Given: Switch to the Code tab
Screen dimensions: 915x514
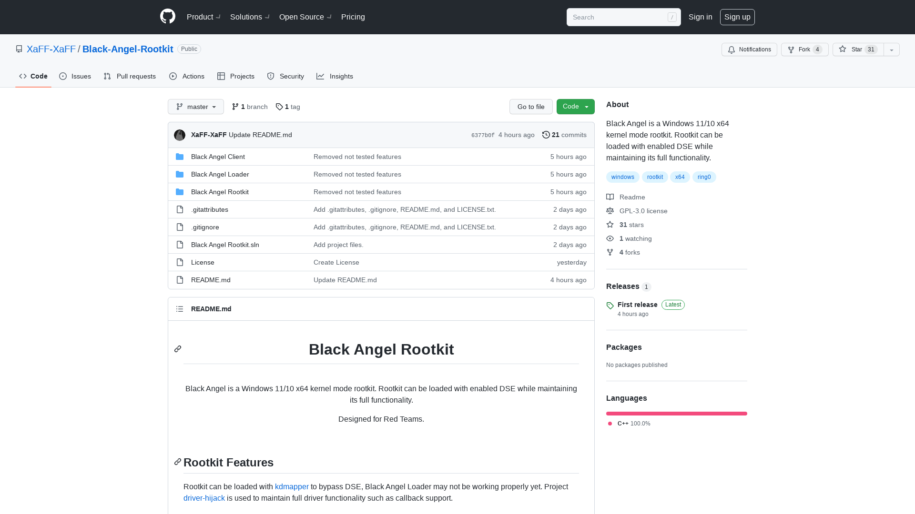Looking at the screenshot, I should tap(33, 76).
